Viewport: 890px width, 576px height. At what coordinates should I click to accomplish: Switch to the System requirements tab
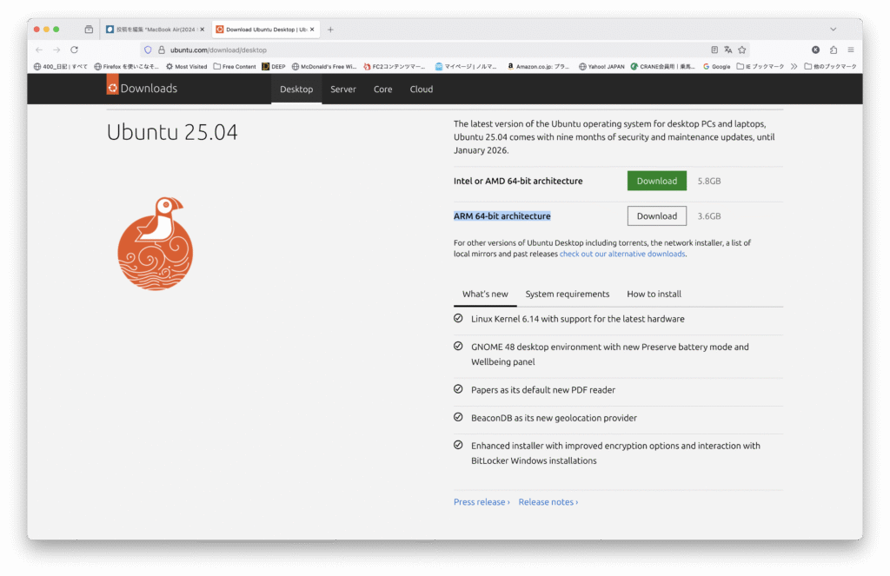pyautogui.click(x=567, y=294)
